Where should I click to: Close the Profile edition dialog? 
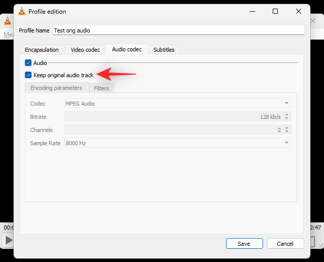(299, 11)
